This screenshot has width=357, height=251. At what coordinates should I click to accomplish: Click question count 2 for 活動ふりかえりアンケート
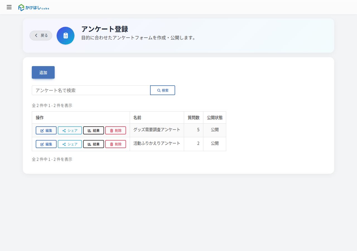click(194, 144)
